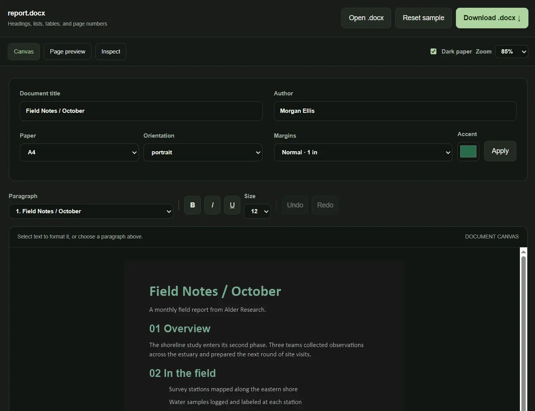
Task: Click the Undo button
Action: pyautogui.click(x=295, y=205)
